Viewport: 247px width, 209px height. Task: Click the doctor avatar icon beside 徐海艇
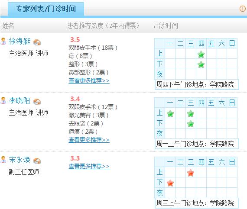3,41
